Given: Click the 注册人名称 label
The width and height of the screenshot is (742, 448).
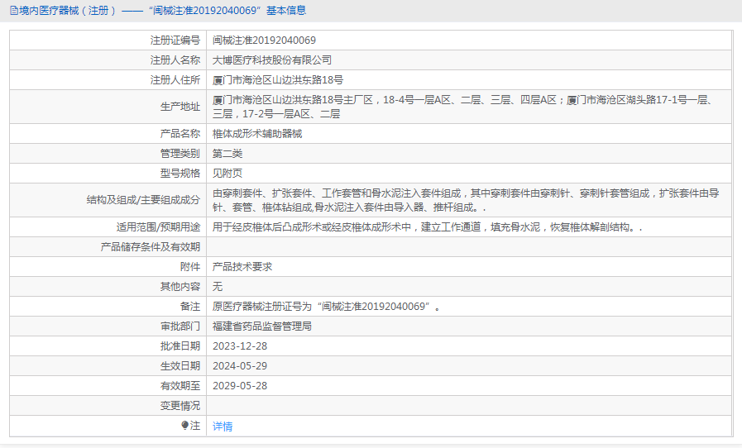Looking at the screenshot, I should (x=175, y=60).
